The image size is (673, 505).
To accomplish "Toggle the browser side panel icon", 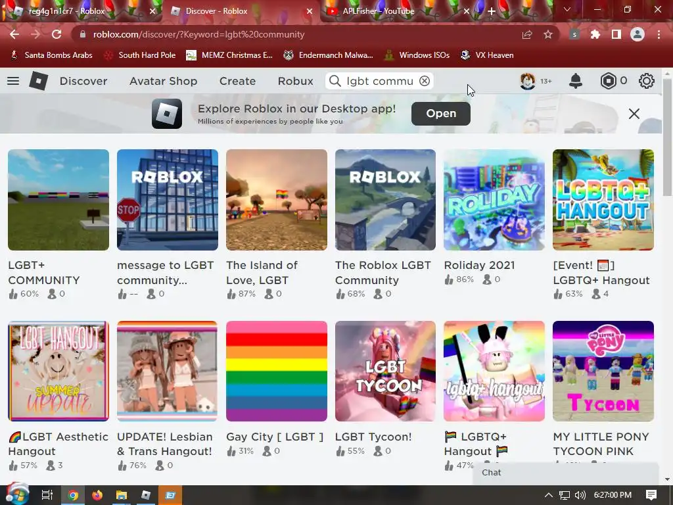I will 616,34.
